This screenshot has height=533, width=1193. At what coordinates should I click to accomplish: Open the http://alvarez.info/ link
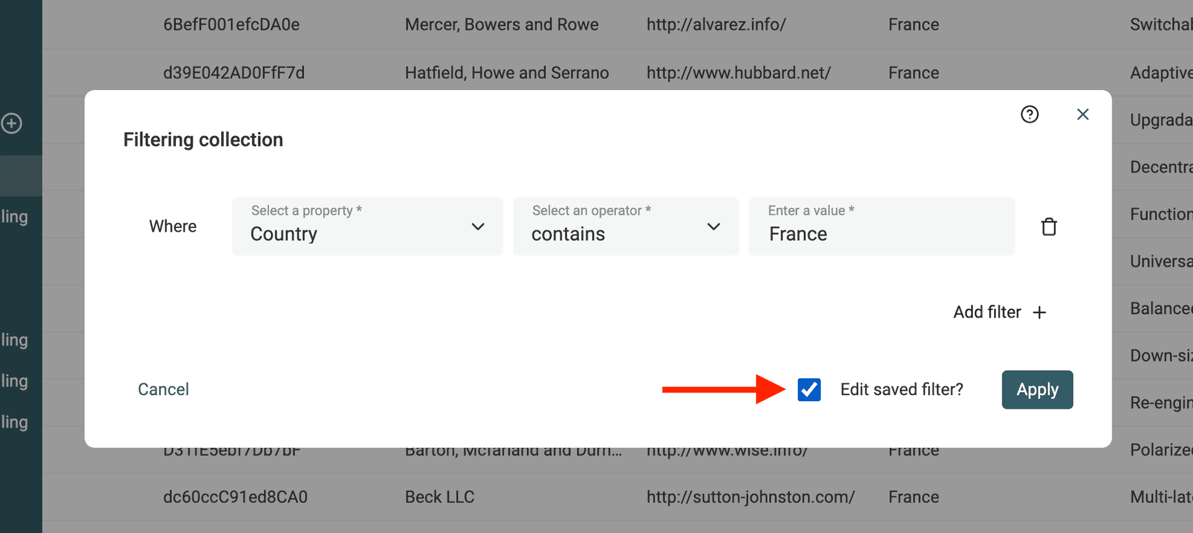[716, 25]
